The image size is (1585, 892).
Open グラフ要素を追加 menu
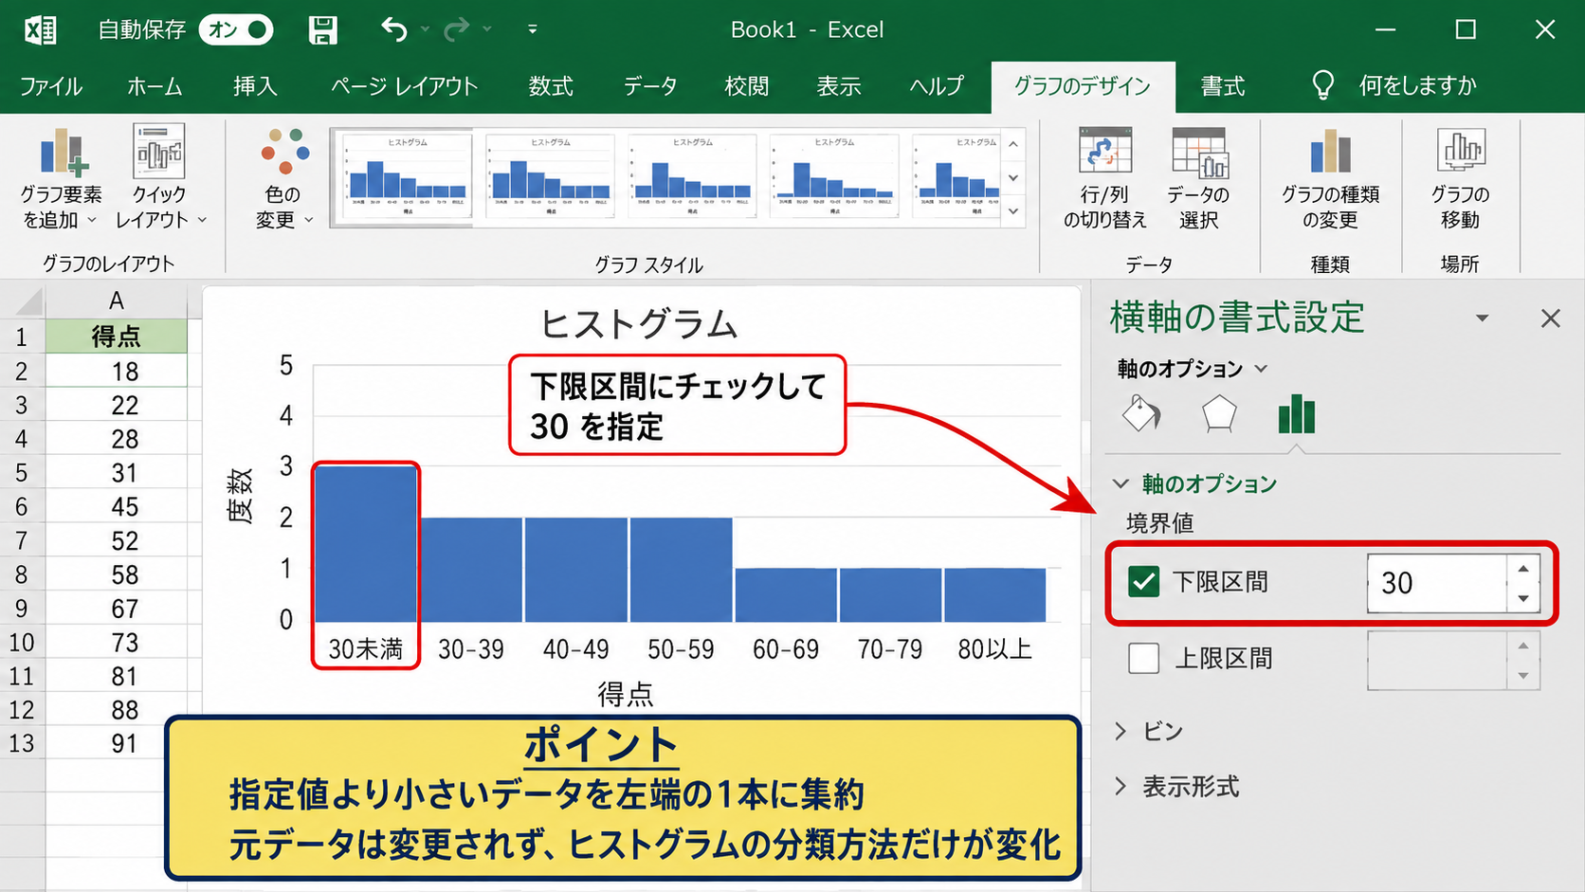tap(62, 178)
